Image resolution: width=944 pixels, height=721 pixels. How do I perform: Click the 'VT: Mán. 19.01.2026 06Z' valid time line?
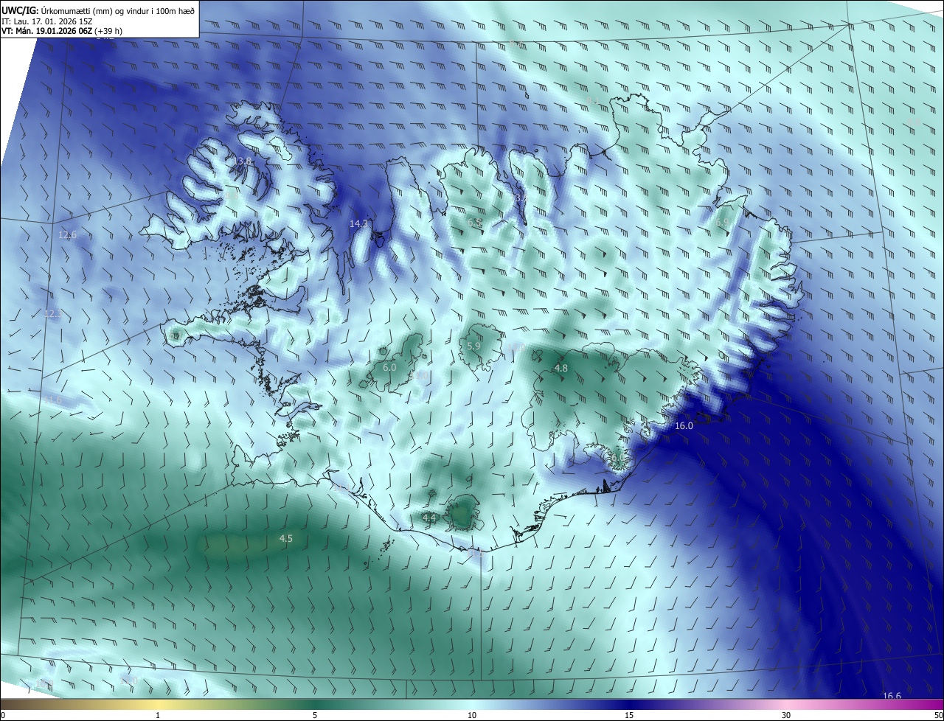pyautogui.click(x=60, y=32)
